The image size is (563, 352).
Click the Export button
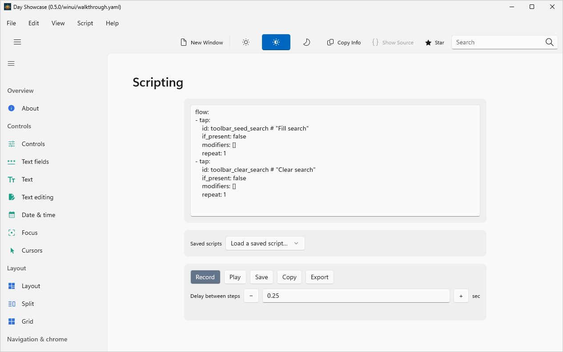pyautogui.click(x=319, y=277)
